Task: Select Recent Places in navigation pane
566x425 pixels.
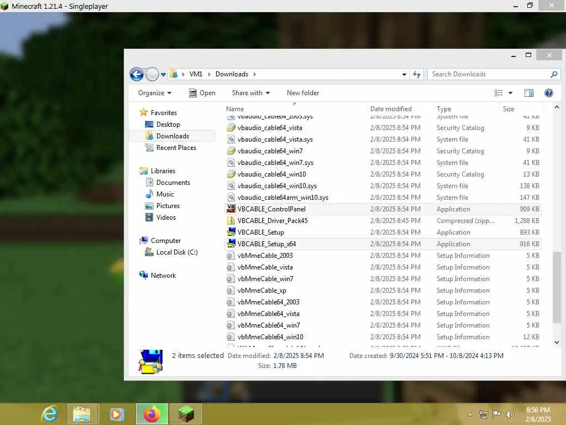Action: pyautogui.click(x=176, y=147)
